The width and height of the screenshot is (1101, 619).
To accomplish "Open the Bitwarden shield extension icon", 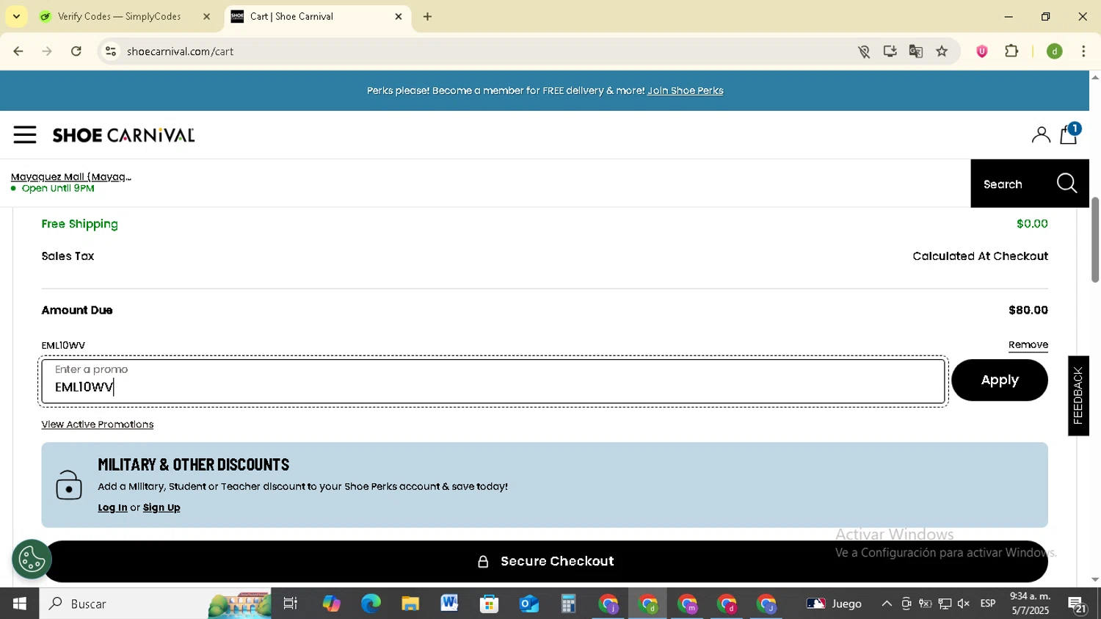I will point(982,51).
